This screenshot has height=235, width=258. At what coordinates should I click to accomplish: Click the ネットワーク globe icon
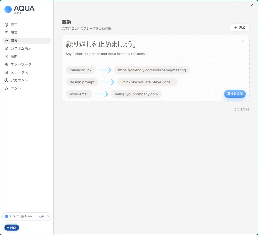point(6,64)
